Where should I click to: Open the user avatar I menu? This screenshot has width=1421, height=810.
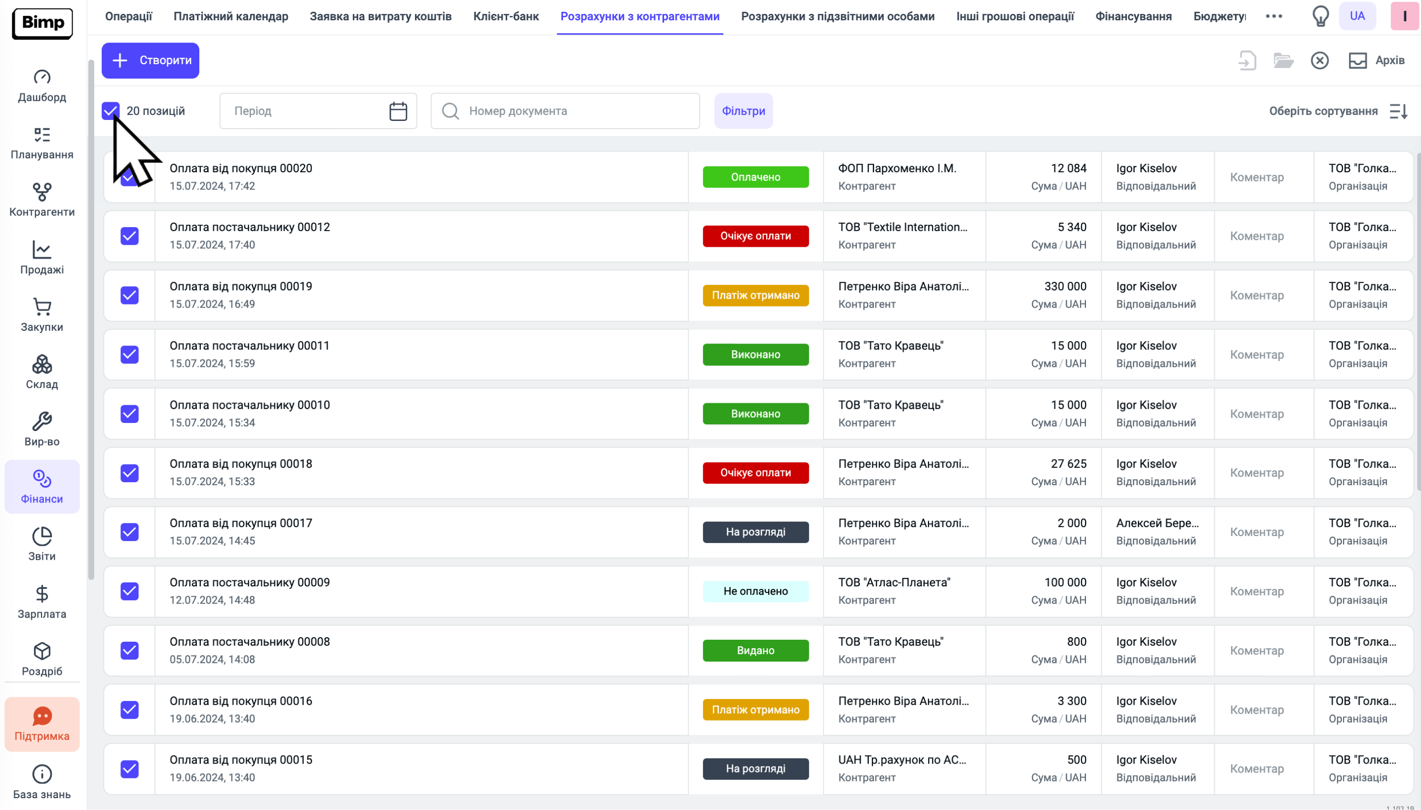click(1404, 16)
